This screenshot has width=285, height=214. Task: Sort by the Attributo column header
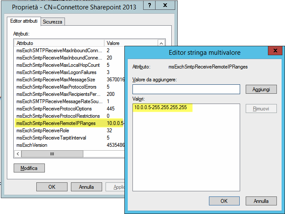pos(59,43)
